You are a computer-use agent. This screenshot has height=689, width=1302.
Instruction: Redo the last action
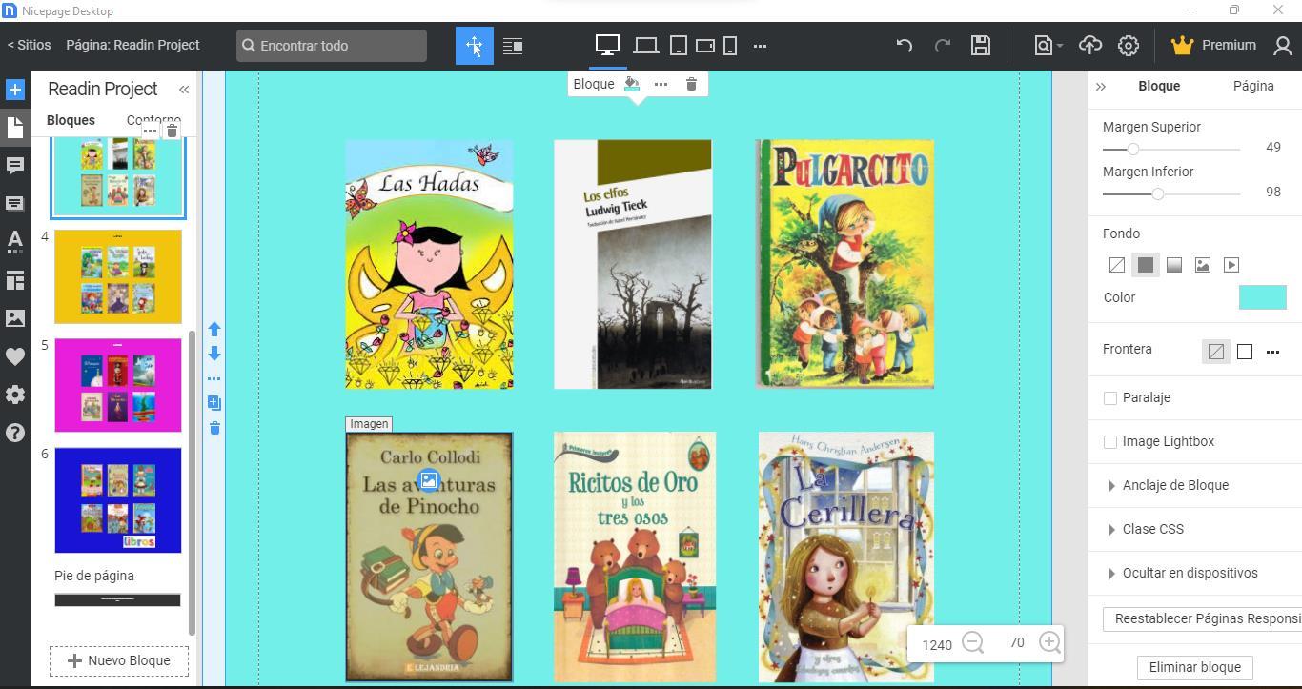(x=943, y=45)
